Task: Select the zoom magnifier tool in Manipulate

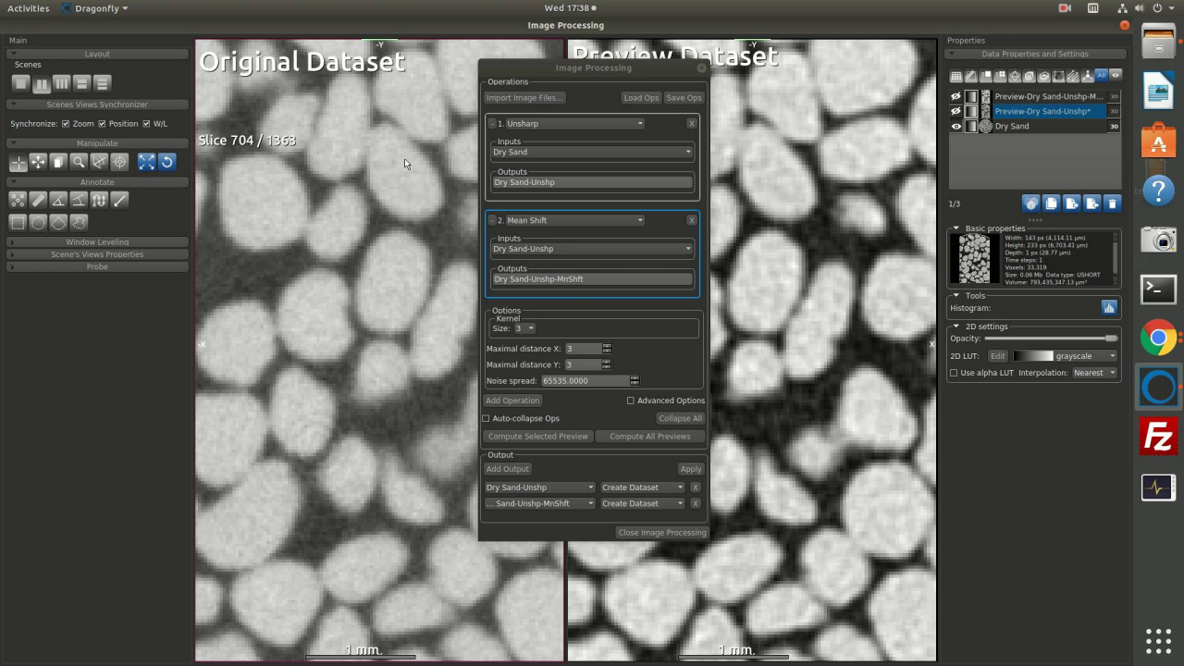Action: click(79, 162)
